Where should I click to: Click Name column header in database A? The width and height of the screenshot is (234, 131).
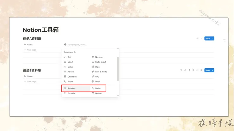pos(28,45)
